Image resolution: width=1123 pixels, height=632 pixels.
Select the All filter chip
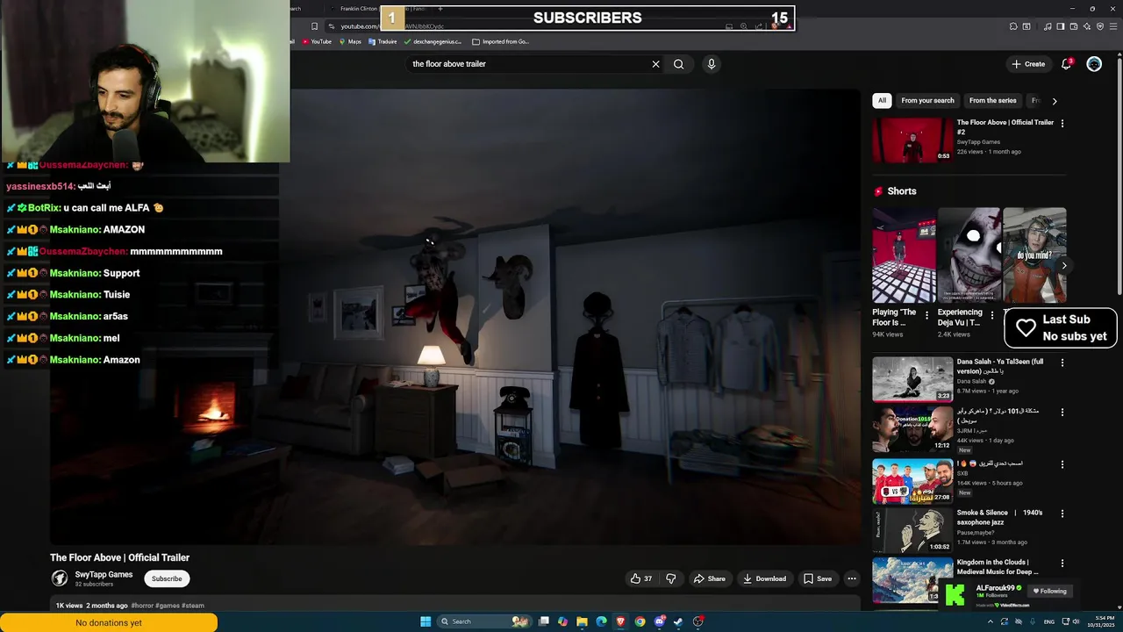point(882,101)
